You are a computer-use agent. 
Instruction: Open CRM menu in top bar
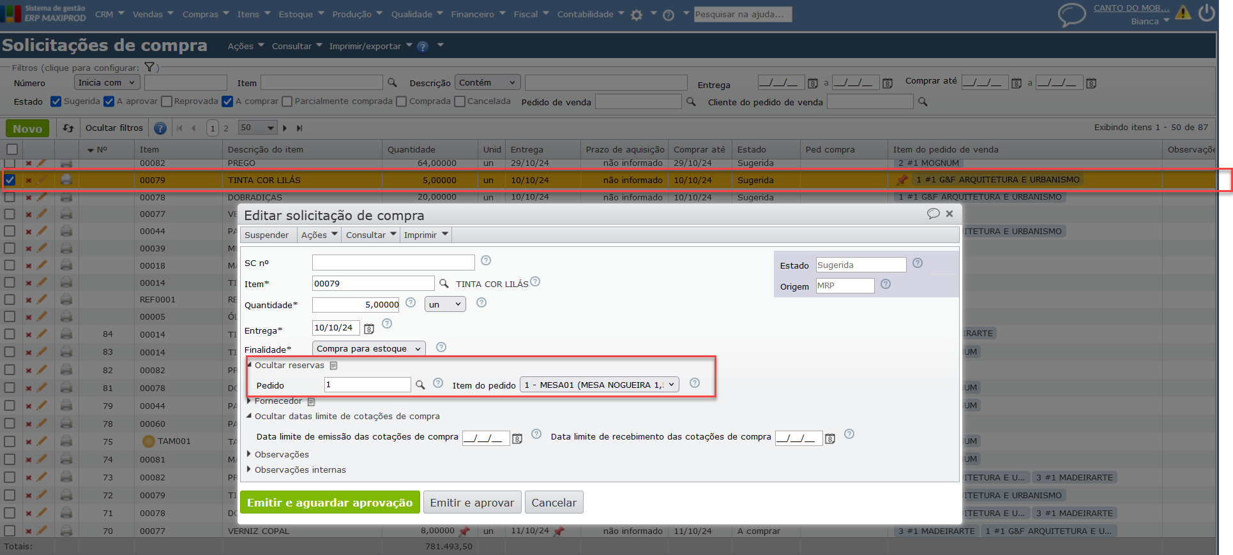coord(110,14)
